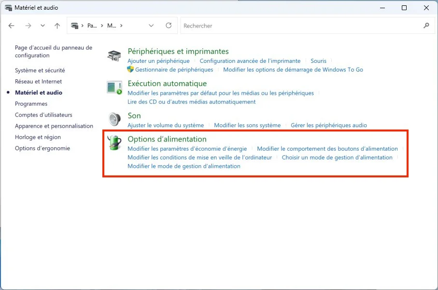Viewport: 438px width, 290px height.
Task: Go to Apparence et personnalisation
Action: tap(54, 126)
